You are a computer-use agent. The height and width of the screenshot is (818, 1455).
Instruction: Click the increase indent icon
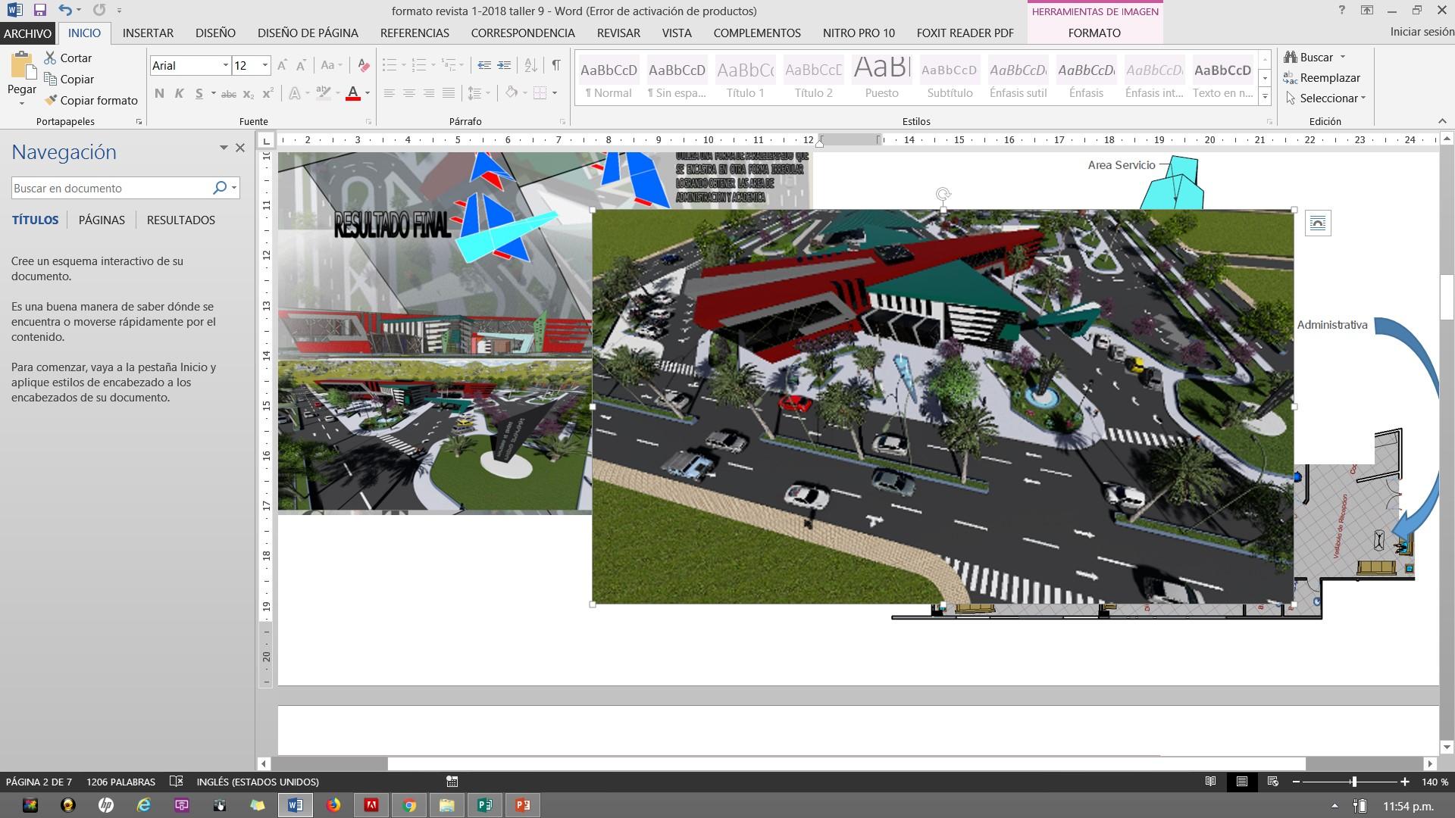[x=504, y=65]
